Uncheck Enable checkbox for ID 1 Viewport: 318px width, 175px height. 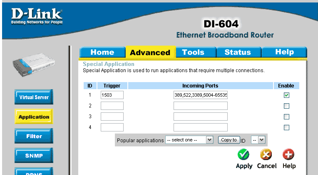286,95
